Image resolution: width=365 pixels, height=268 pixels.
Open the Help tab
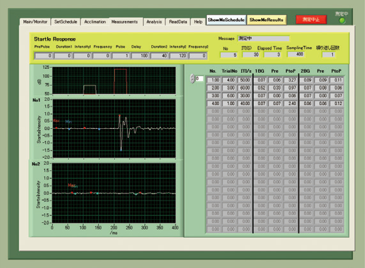point(198,22)
